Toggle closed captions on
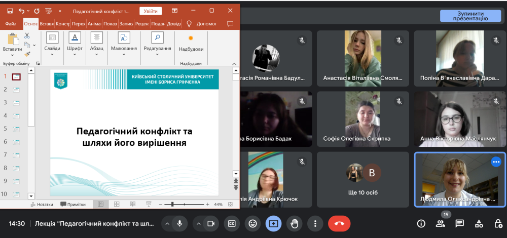The height and width of the screenshot is (238, 507). coord(232,223)
